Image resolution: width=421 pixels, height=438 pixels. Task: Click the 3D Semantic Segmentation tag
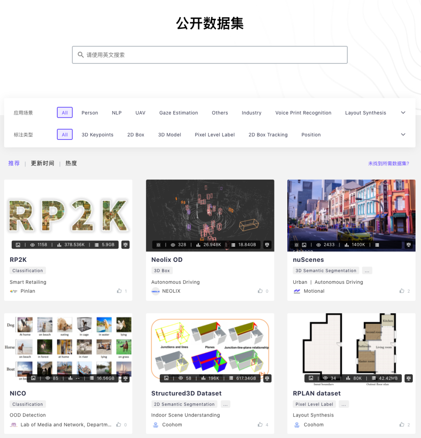(326, 270)
